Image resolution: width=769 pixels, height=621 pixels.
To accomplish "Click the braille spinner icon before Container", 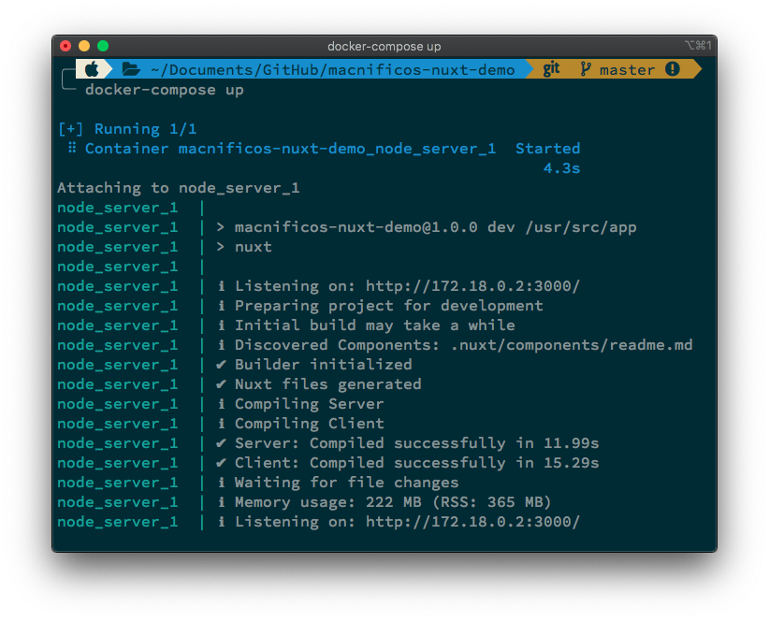I will (x=72, y=148).
